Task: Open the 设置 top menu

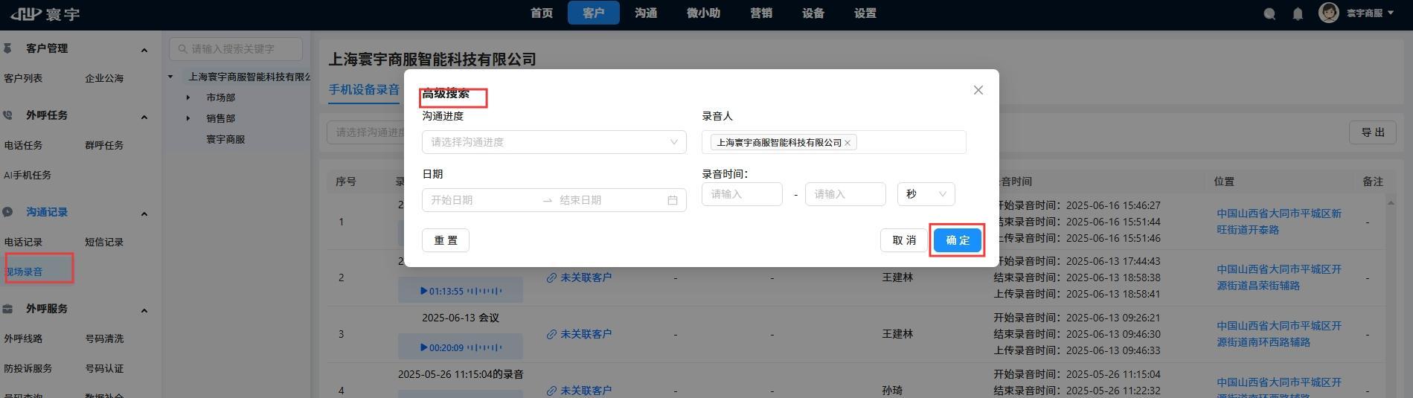Action: click(865, 13)
